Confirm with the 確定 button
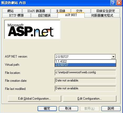This screenshot has width=123, height=113. coord(47,109)
